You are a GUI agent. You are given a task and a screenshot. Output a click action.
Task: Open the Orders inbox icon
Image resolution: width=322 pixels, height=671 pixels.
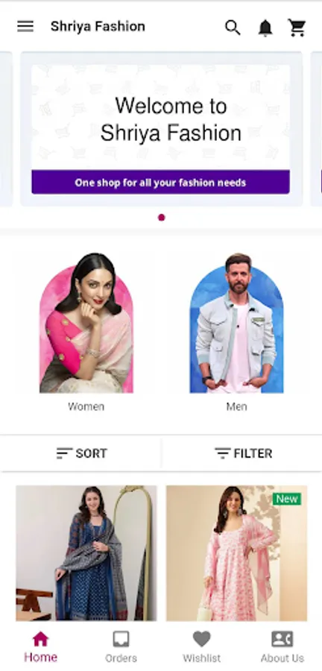(x=121, y=640)
